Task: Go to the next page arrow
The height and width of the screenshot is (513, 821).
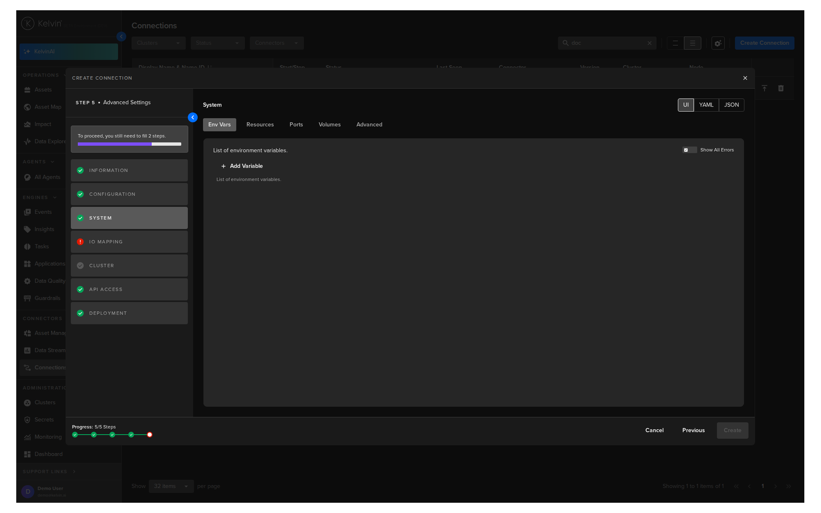Action: [776, 486]
